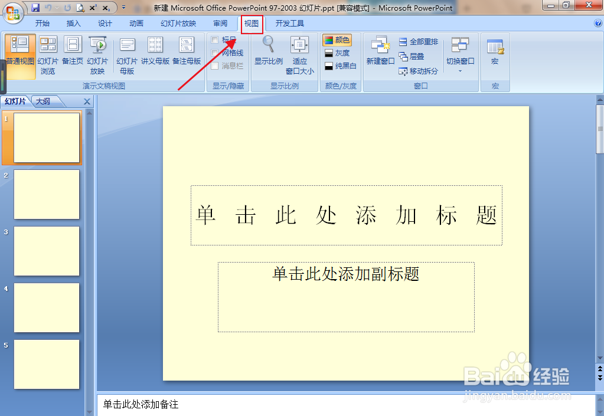Select slide 2 thumbnail
Viewport: 604px width, 416px height.
47,194
